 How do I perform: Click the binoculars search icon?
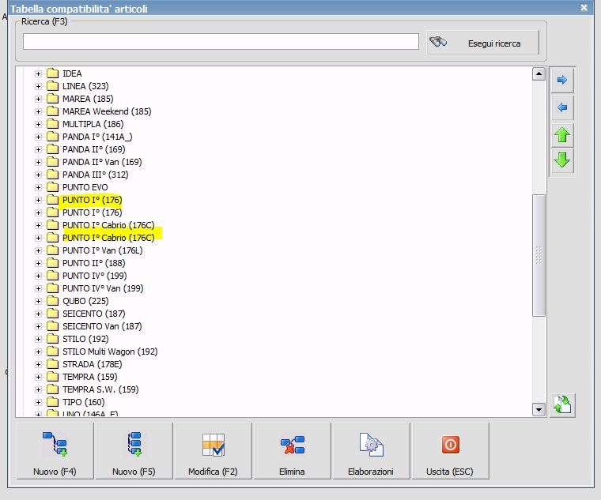click(x=438, y=42)
